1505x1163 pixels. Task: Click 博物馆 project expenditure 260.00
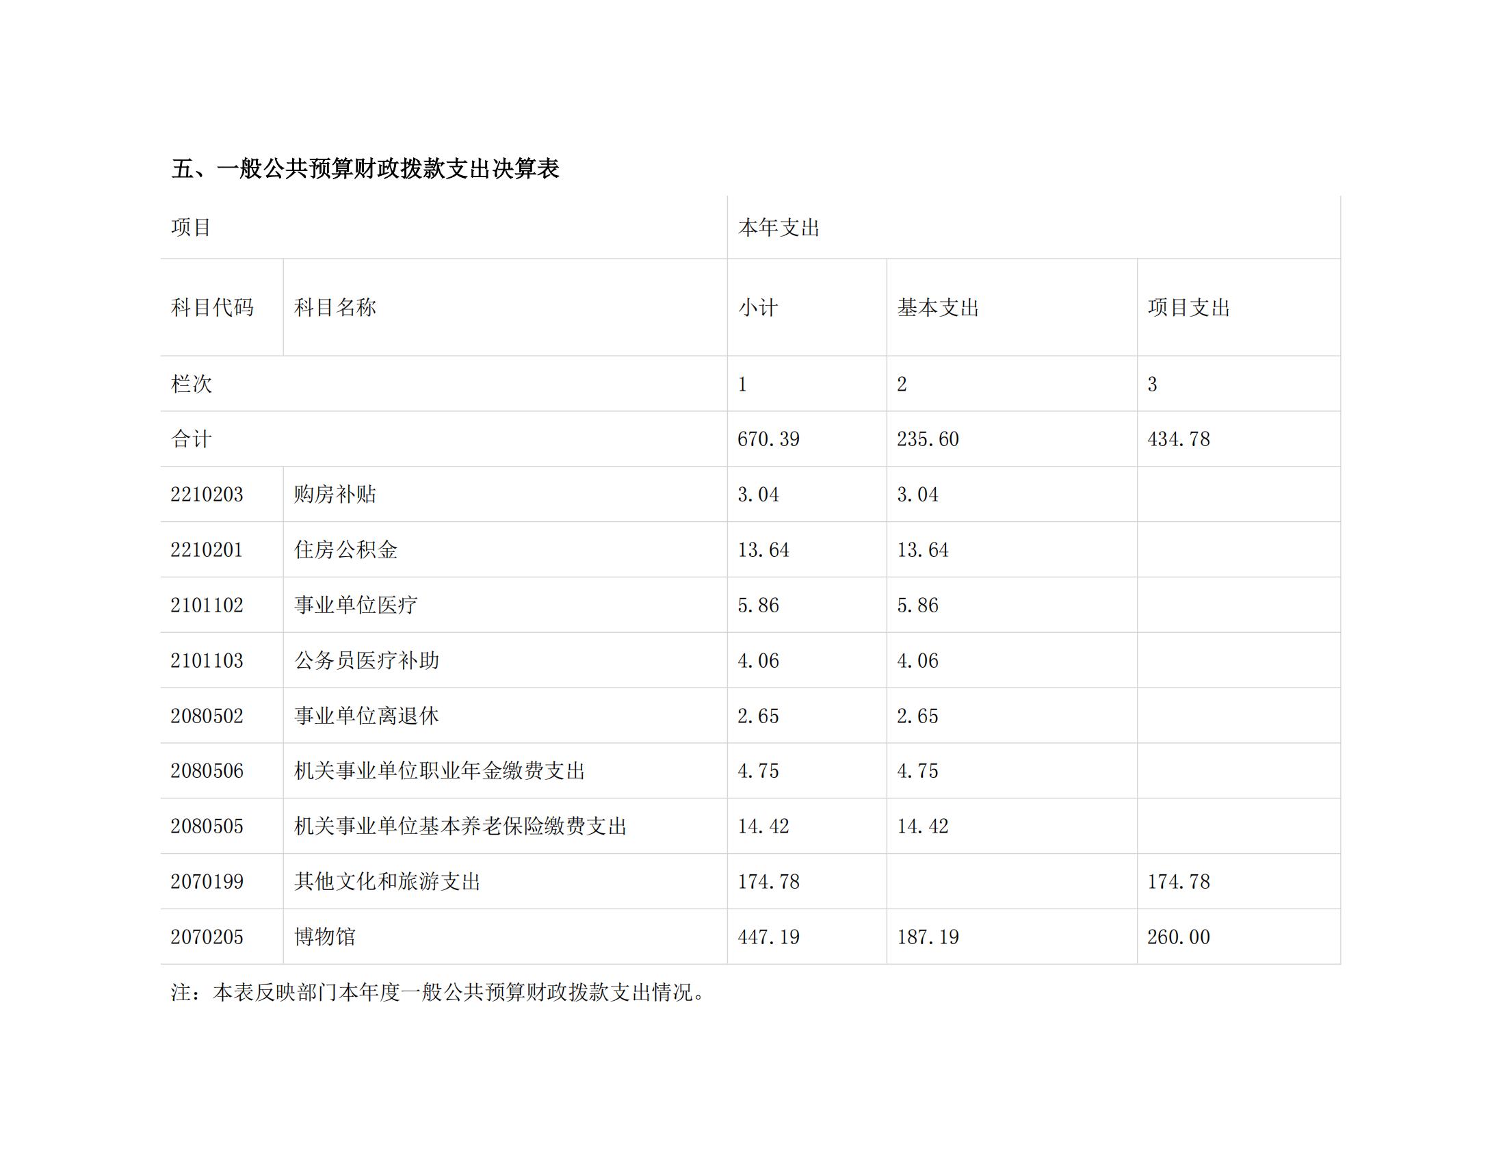pos(1179,937)
